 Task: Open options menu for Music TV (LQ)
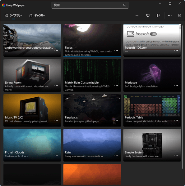(56, 120)
